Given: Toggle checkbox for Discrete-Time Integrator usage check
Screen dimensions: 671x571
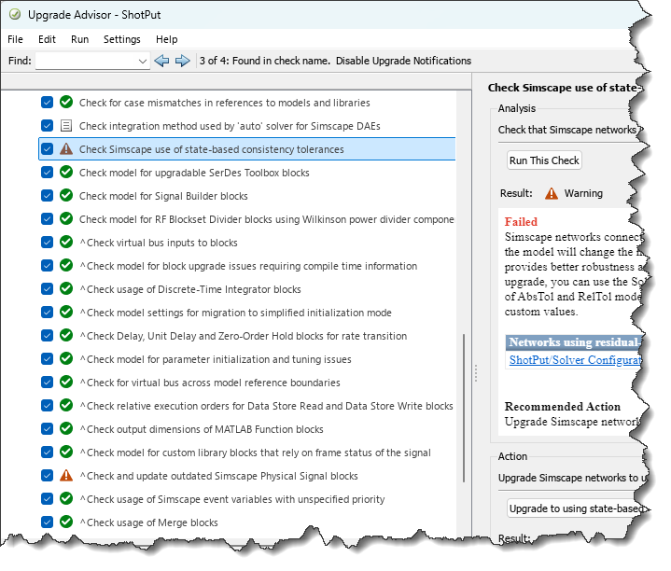Looking at the screenshot, I should [48, 289].
